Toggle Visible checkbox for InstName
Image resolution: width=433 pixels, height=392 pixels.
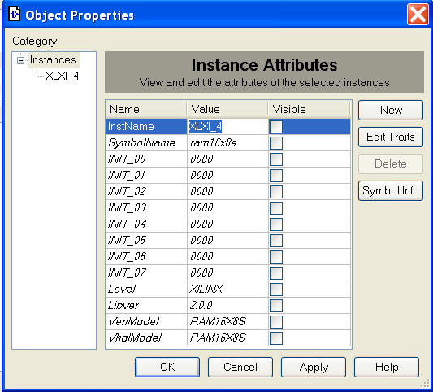[276, 127]
